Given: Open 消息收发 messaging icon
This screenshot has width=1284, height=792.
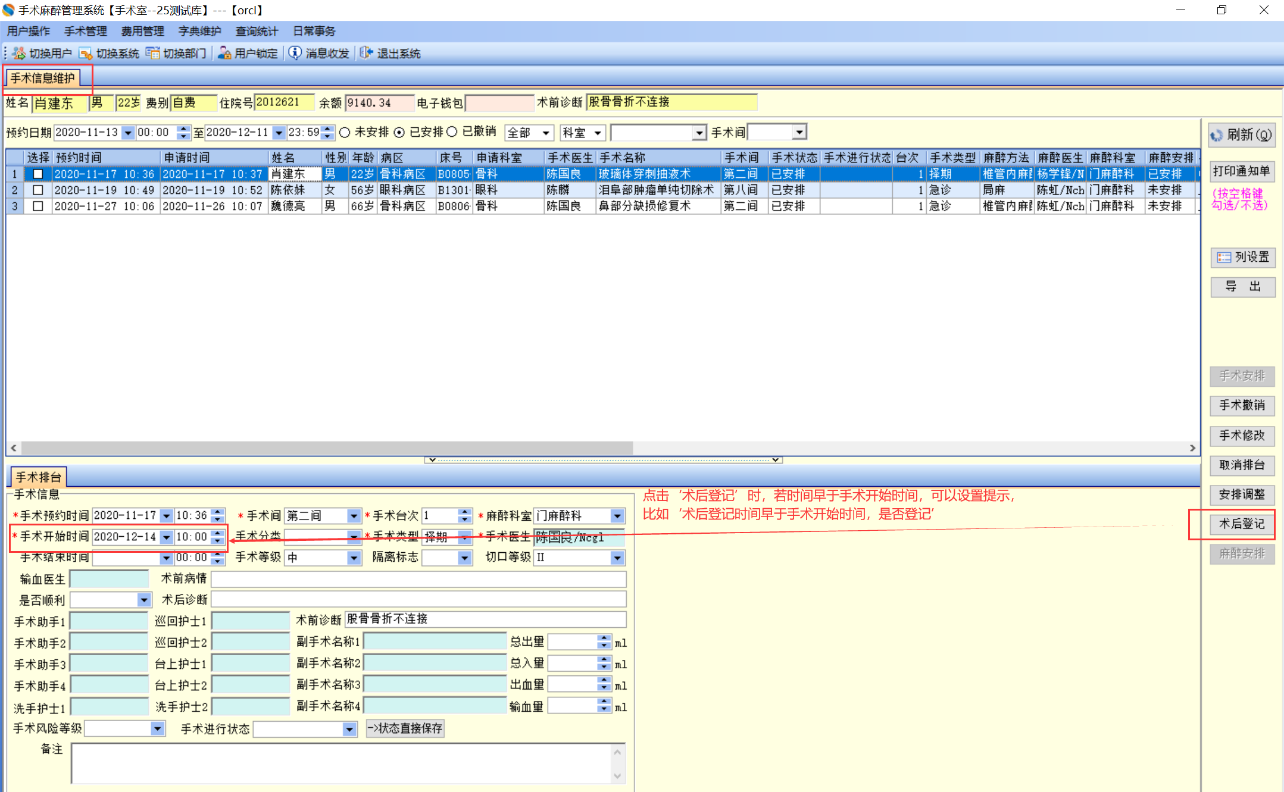Looking at the screenshot, I should [x=295, y=54].
